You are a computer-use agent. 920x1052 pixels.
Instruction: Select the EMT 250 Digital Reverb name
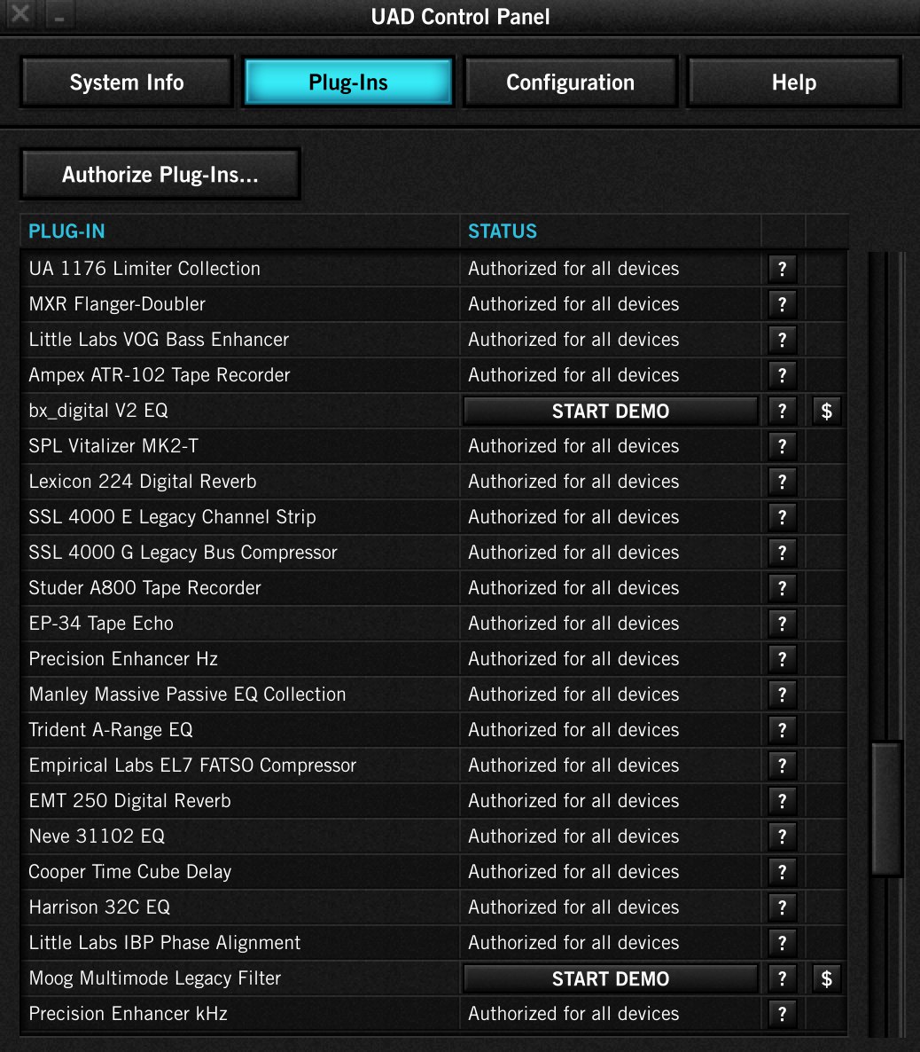point(130,802)
